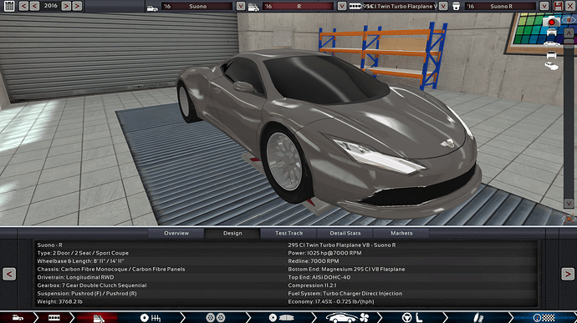This screenshot has width=577, height=323.
Task: Click the camera screenshot icon
Action: (x=551, y=22)
